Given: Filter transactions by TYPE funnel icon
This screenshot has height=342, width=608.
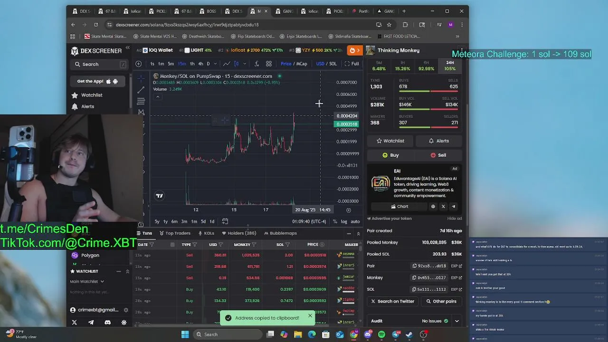Looking at the screenshot, I should coord(195,245).
